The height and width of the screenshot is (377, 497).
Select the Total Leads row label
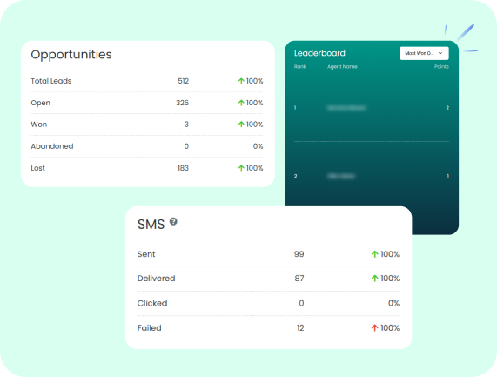pos(51,81)
